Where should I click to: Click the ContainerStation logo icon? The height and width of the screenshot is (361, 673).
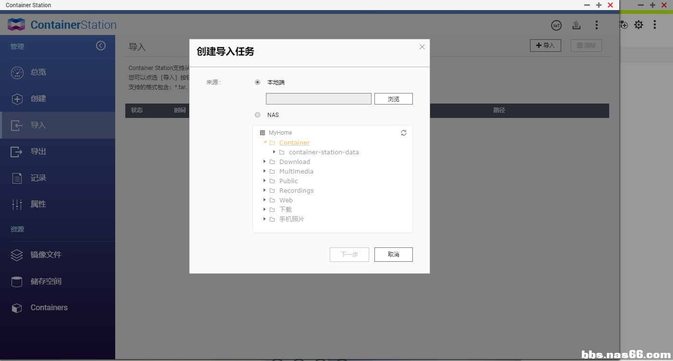coord(16,25)
